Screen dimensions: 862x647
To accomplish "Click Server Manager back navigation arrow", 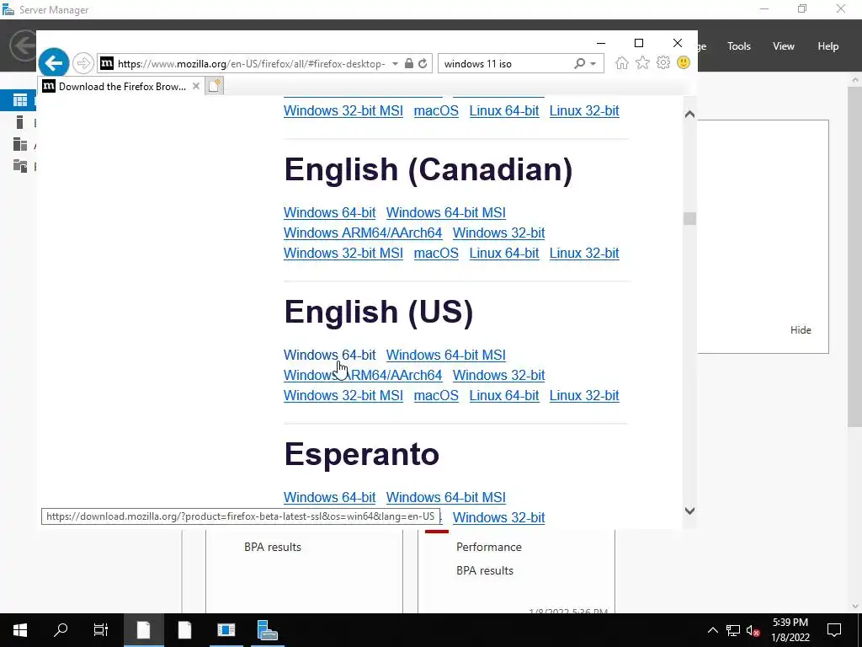I will pos(23,45).
